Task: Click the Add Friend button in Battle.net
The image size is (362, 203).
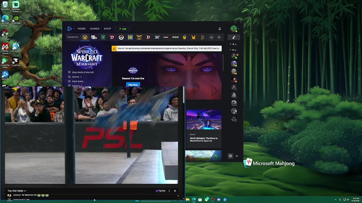Action: [x=234, y=37]
